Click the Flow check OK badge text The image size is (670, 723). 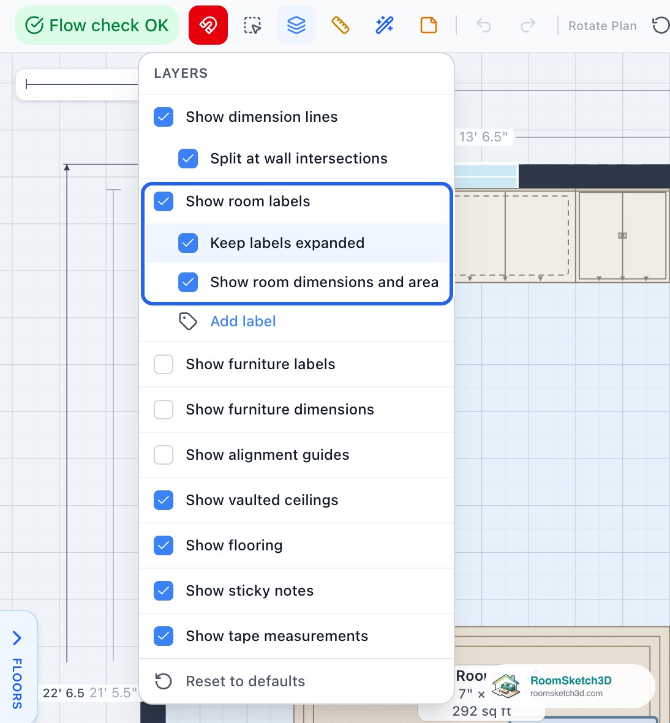point(109,25)
